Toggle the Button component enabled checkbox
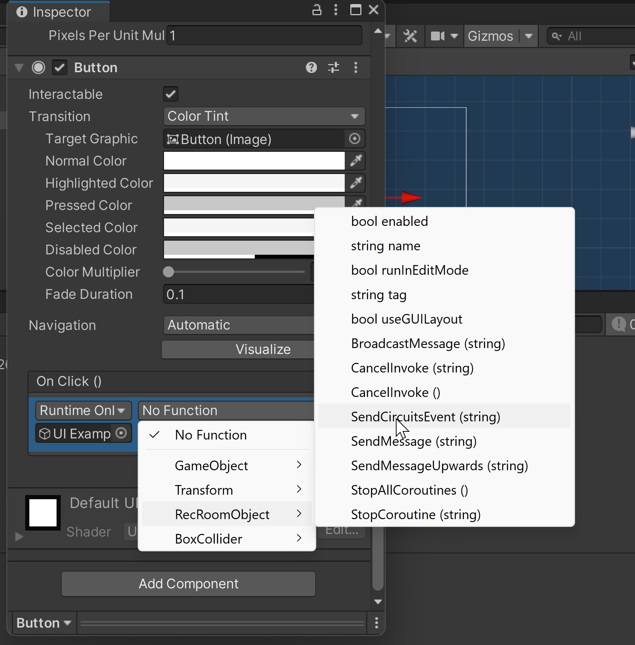This screenshot has width=635, height=645. (x=60, y=68)
